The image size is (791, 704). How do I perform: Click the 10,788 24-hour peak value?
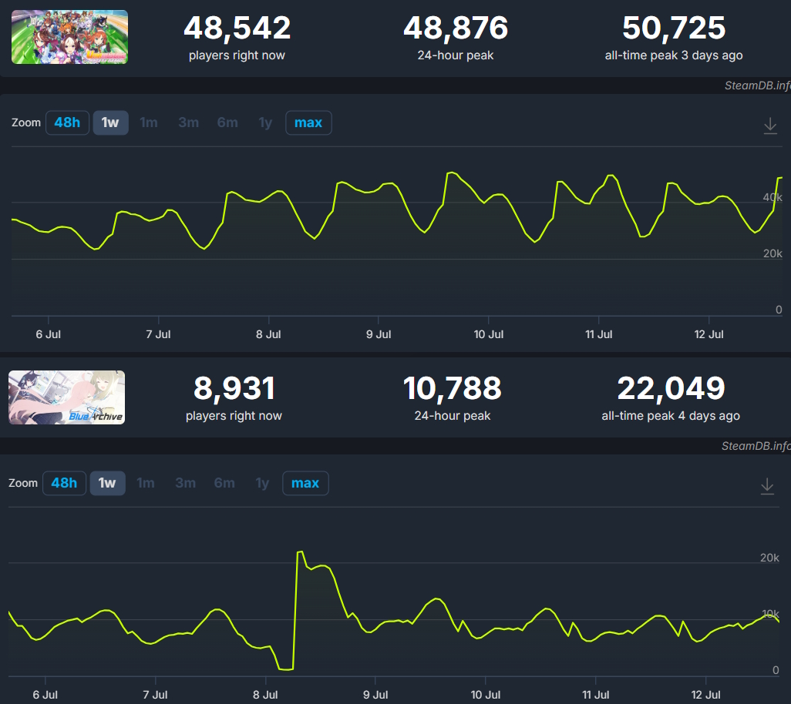point(453,388)
